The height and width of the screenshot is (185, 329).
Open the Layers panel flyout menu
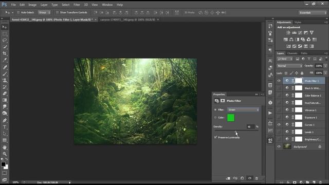(x=326, y=53)
